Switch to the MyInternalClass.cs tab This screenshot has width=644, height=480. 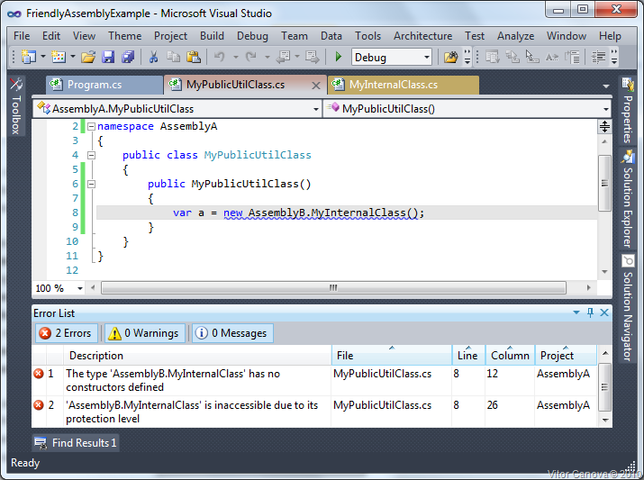coord(404,85)
